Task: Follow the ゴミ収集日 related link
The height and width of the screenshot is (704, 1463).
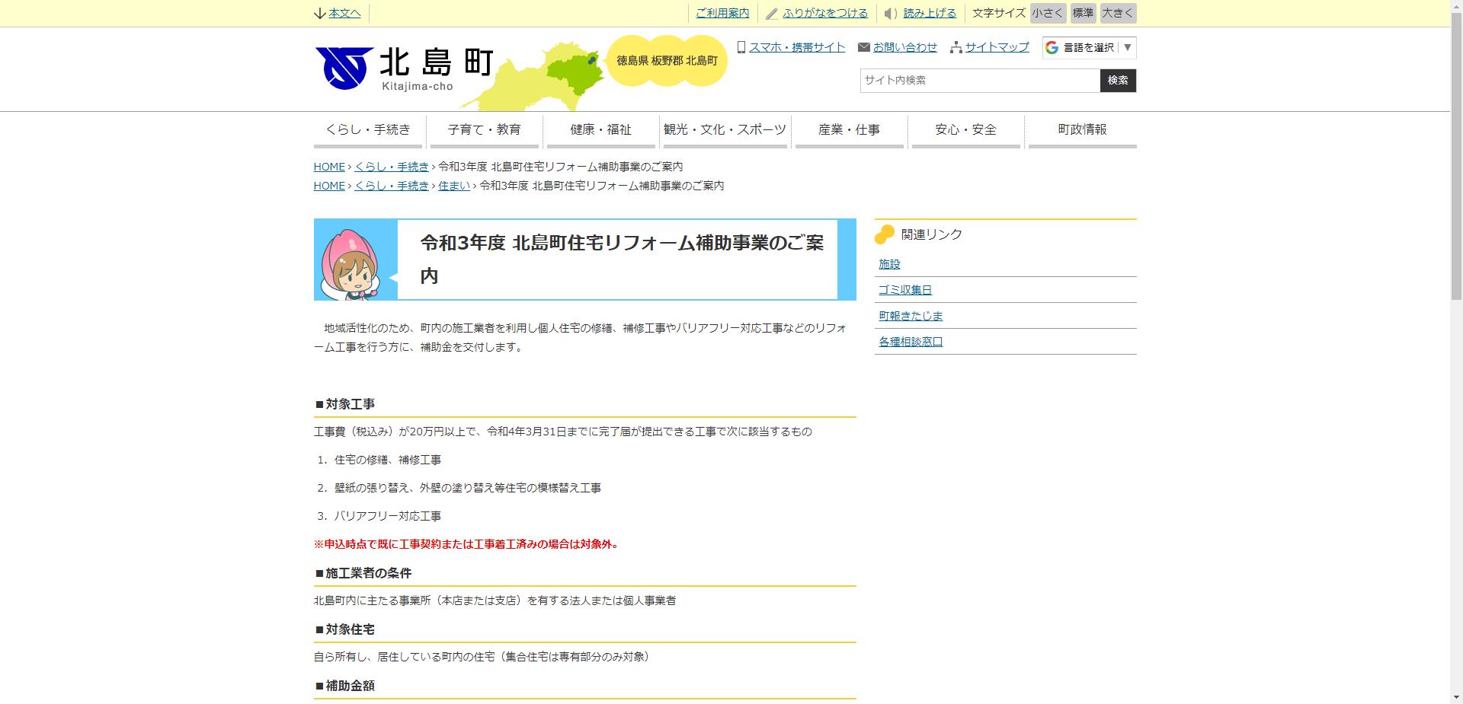Action: 904,290
